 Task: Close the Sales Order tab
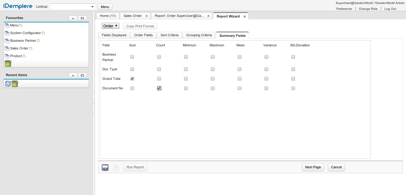point(146,16)
